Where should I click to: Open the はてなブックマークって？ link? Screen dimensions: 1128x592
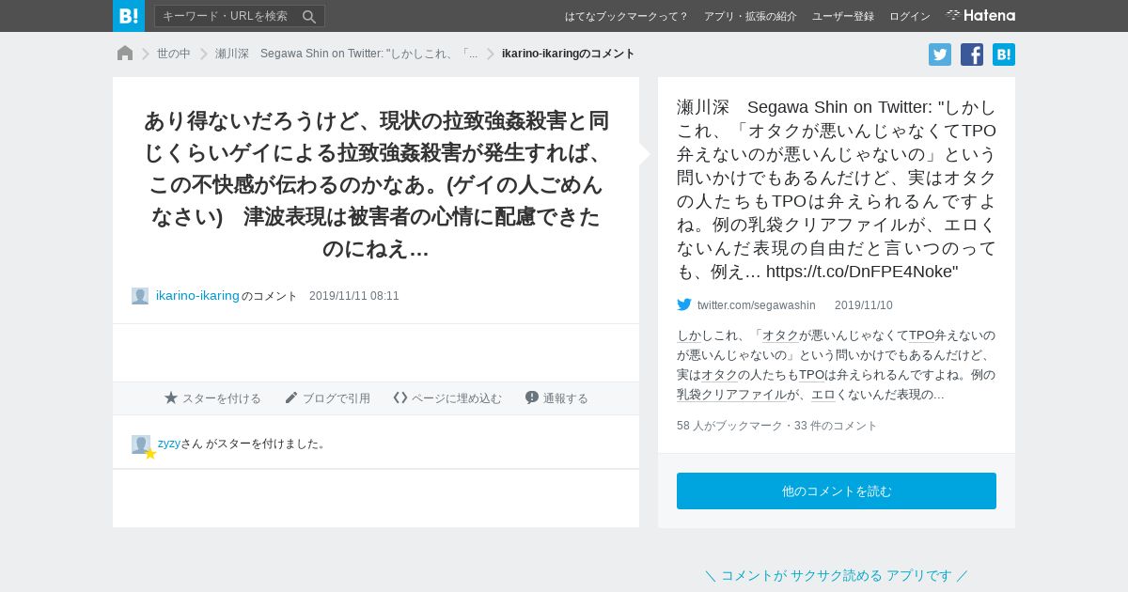627,16
